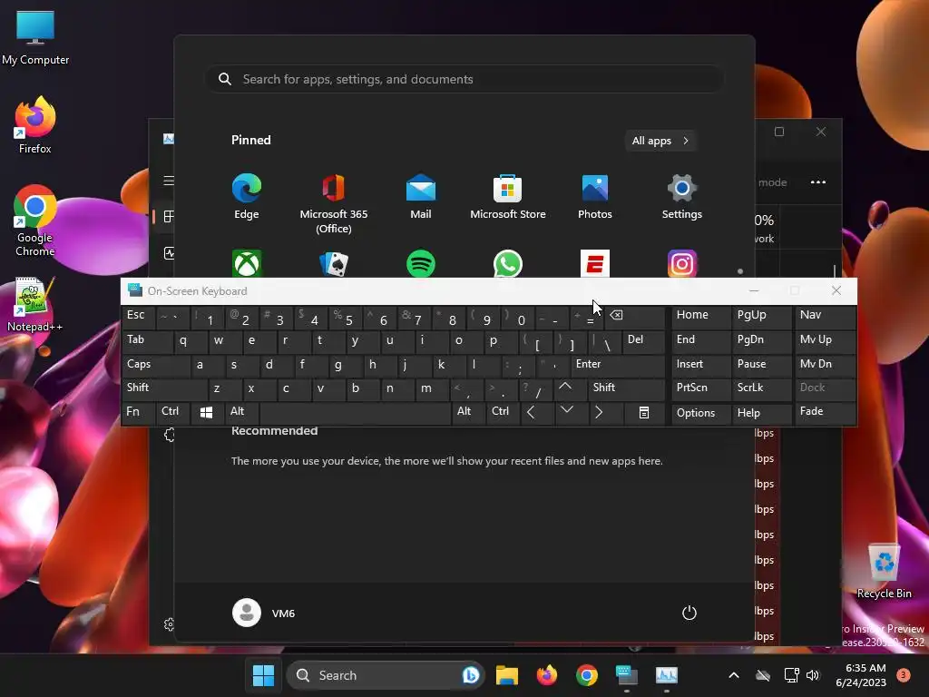Image resolution: width=929 pixels, height=697 pixels.
Task: Click the Enter key on keyboard
Action: click(x=618, y=365)
